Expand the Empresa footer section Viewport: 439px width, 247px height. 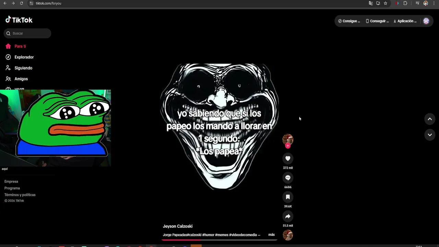tap(11, 181)
